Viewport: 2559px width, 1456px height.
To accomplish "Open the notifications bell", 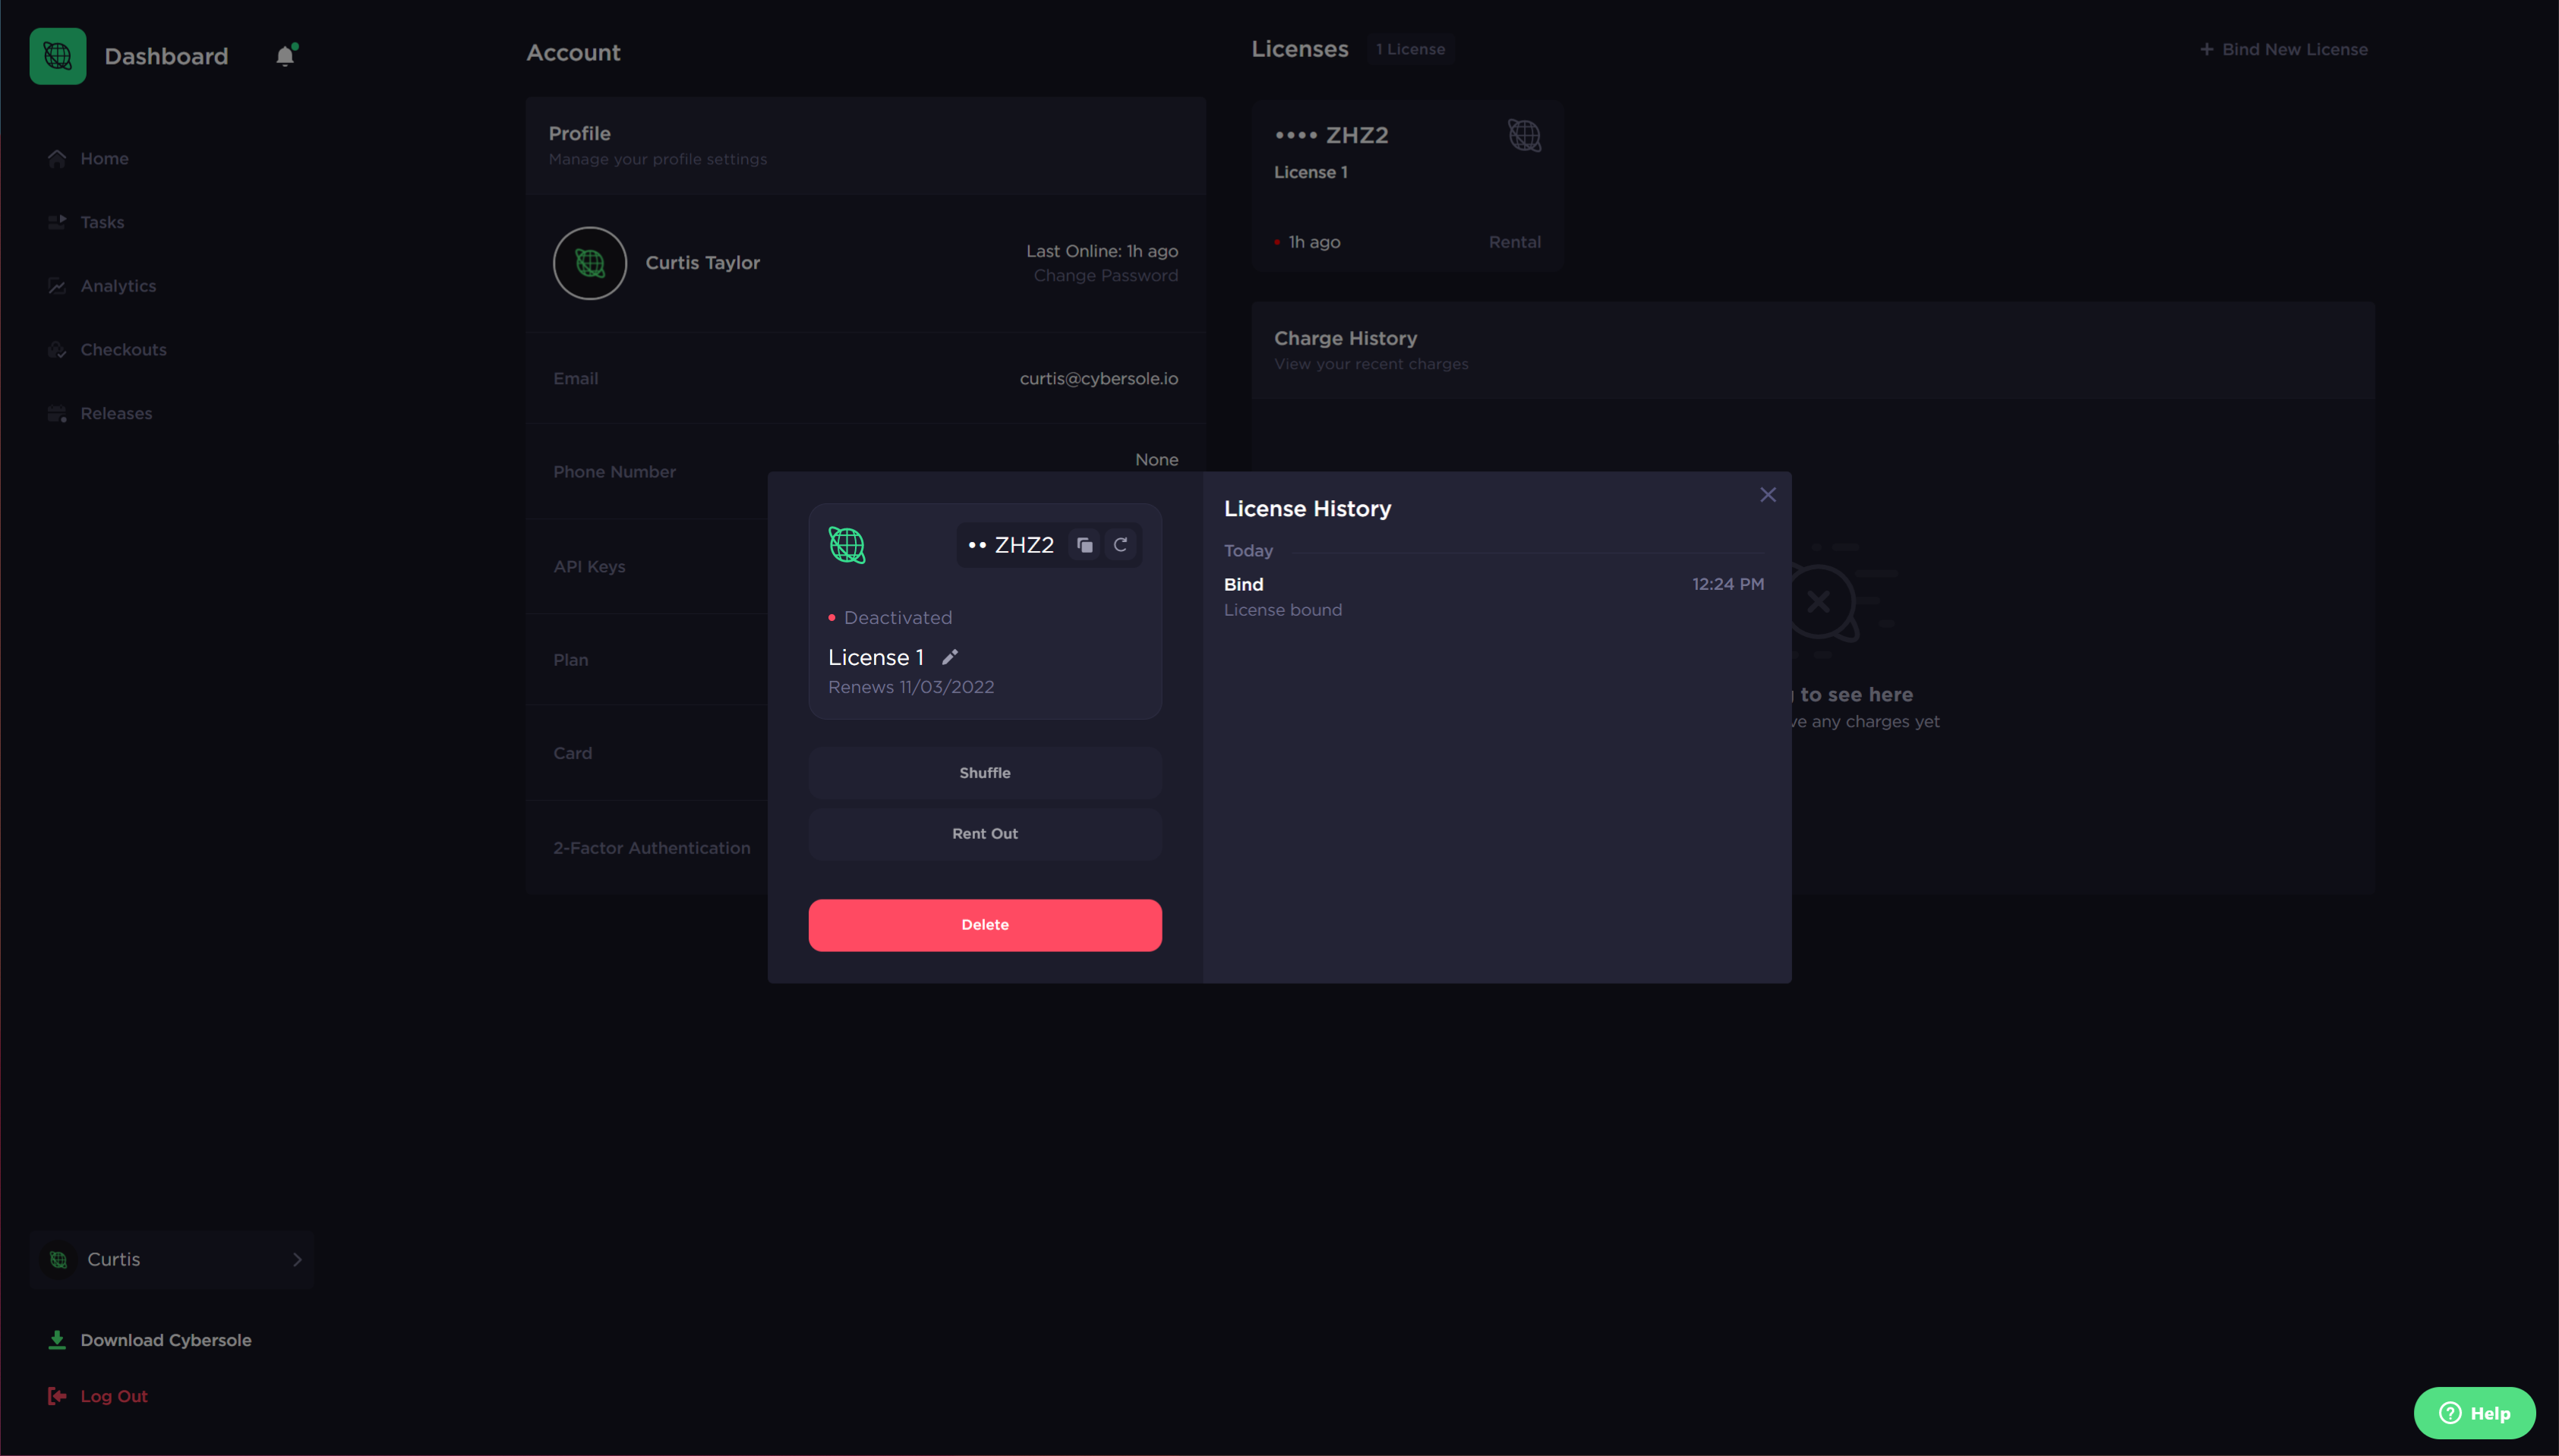I will (286, 55).
